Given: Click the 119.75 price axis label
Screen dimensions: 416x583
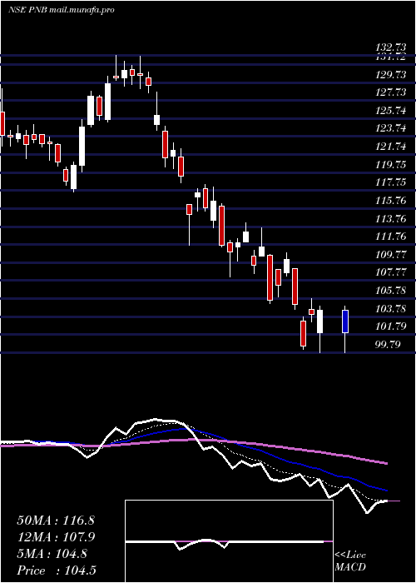Looking at the screenshot, I should [x=390, y=165].
